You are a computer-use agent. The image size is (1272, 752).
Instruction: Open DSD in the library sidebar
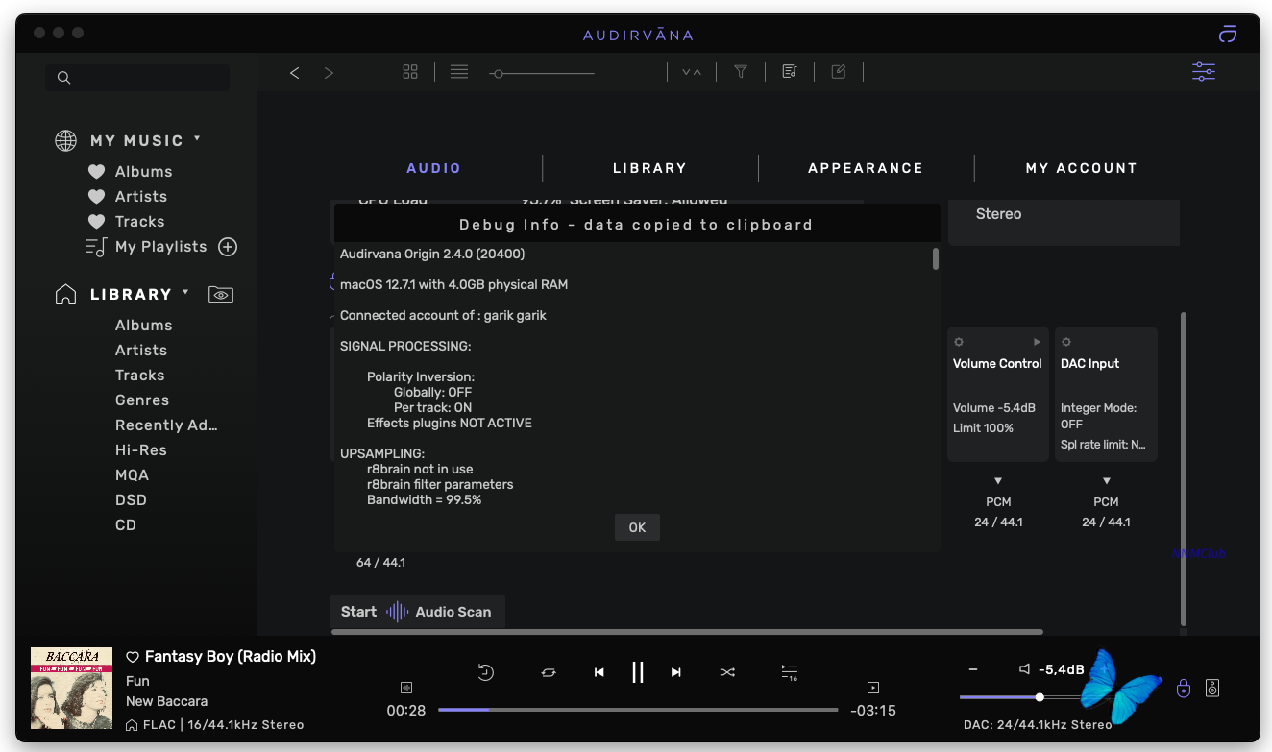click(131, 500)
